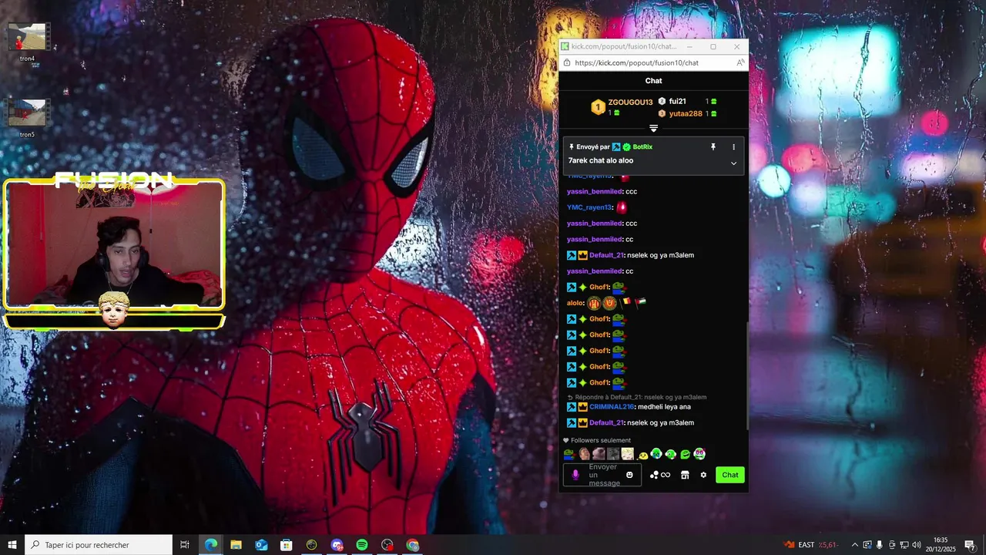
Task: Open the emoji picker in message box
Action: click(x=629, y=475)
